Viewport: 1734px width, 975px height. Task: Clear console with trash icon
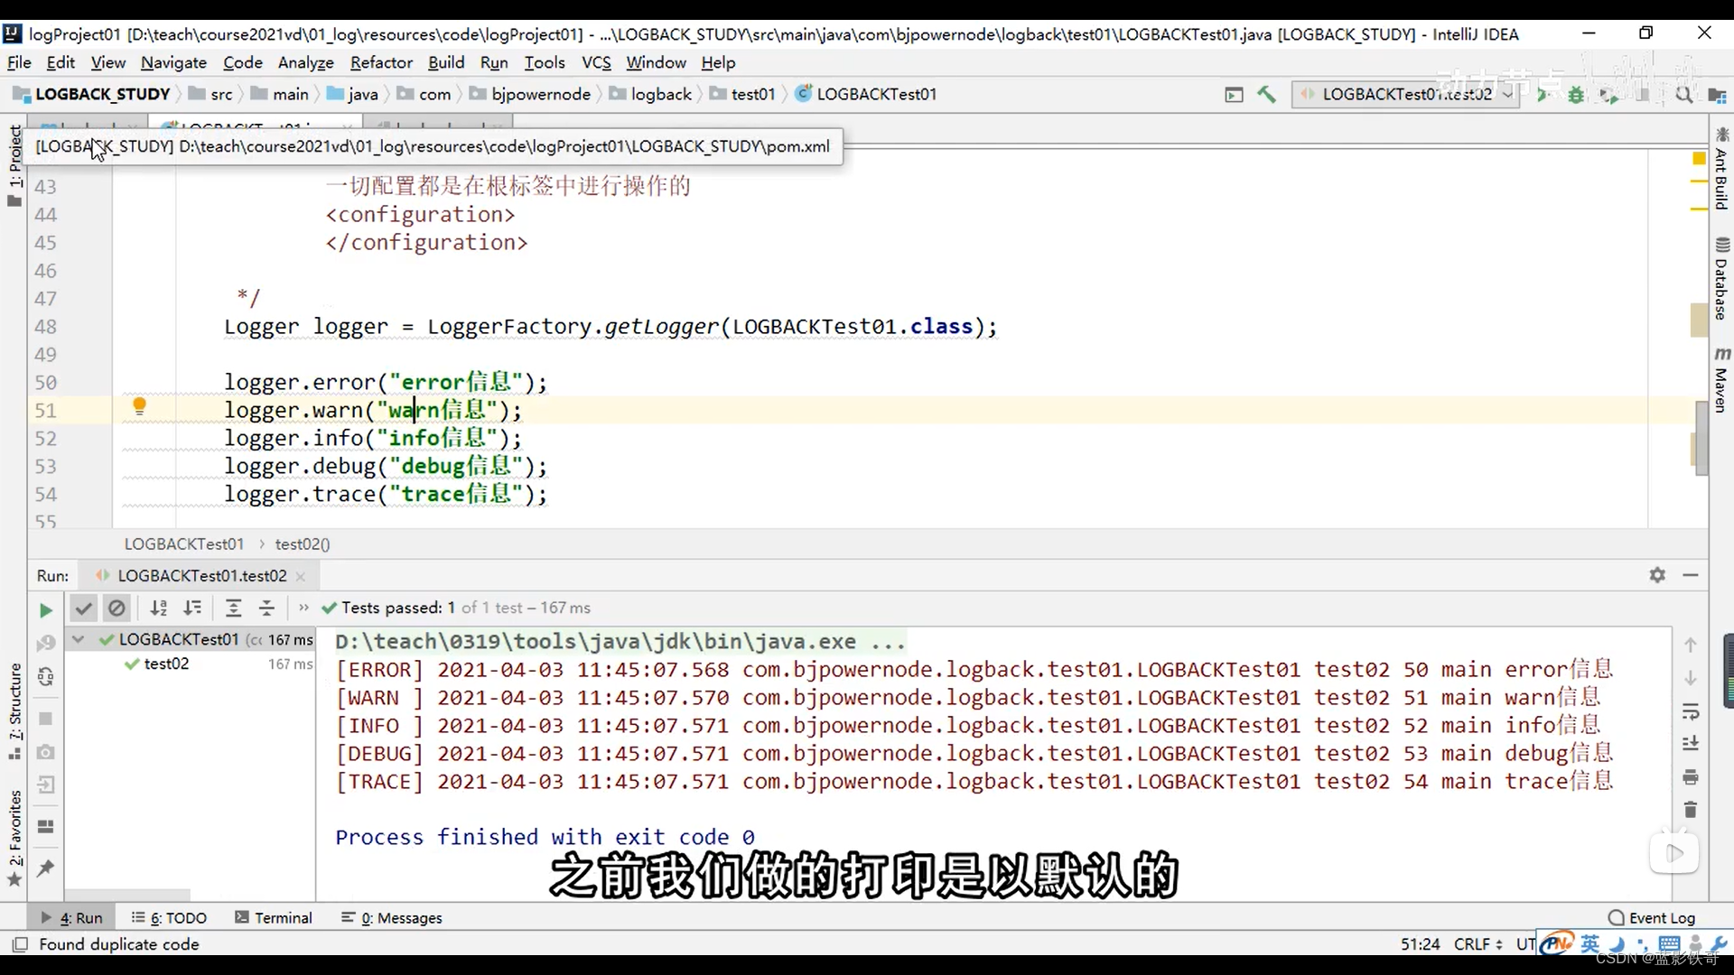(1691, 810)
